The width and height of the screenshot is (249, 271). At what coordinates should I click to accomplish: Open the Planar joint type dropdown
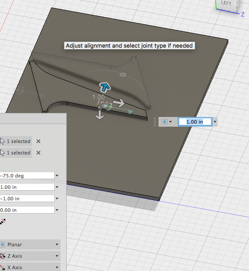pyautogui.click(x=30, y=245)
